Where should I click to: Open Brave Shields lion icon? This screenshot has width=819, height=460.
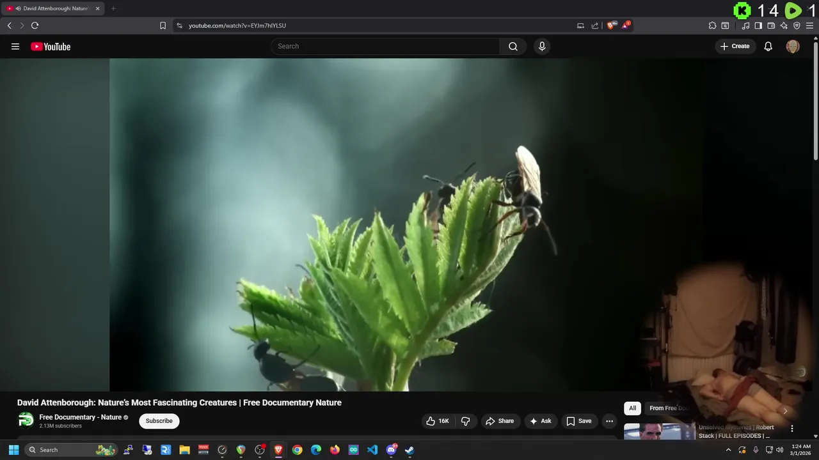click(x=611, y=26)
